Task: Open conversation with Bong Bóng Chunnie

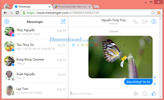Action: pyautogui.click(x=35, y=61)
